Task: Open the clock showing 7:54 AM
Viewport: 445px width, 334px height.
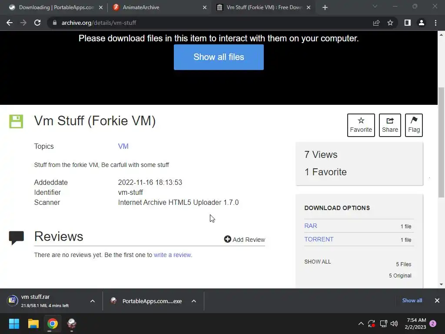Action: 415,324
